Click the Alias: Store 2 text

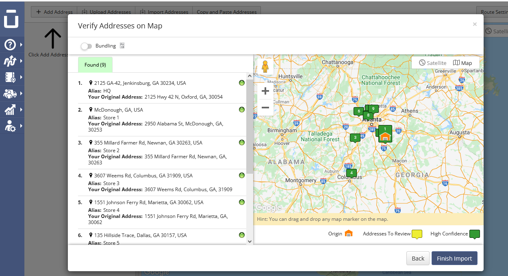click(104, 151)
